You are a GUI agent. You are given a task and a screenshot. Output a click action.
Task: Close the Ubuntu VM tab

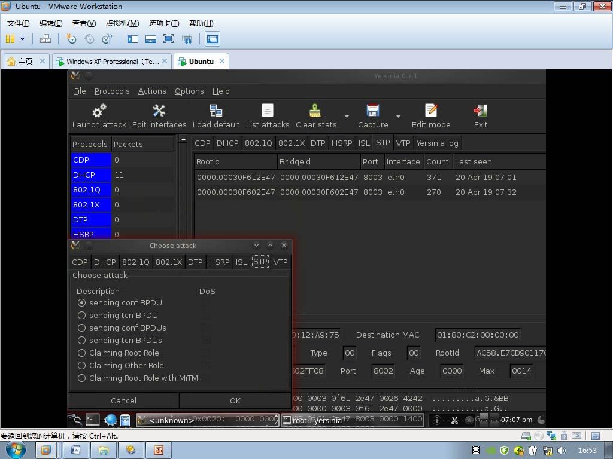[222, 61]
